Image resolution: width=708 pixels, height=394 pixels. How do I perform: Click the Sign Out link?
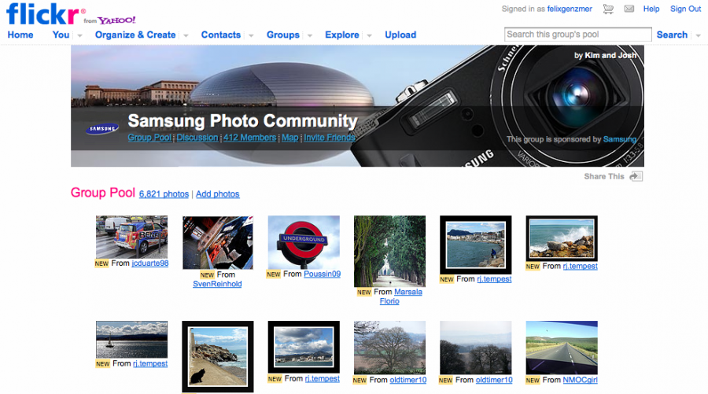pyautogui.click(x=685, y=9)
